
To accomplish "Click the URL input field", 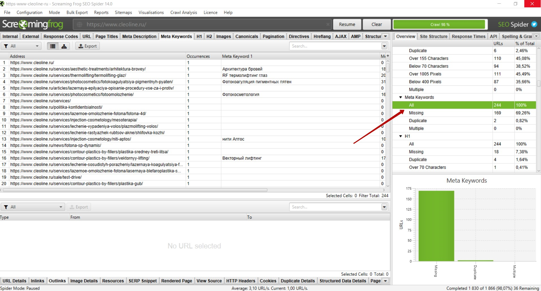I will click(202, 25).
